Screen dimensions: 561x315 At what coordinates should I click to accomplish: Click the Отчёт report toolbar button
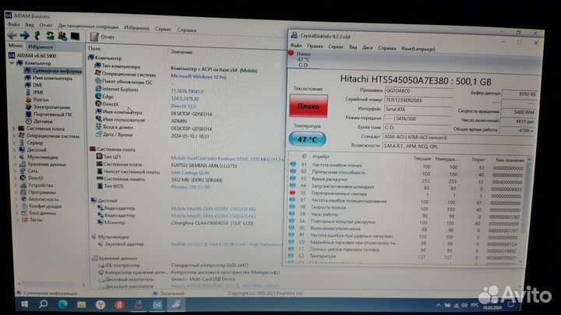click(102, 37)
